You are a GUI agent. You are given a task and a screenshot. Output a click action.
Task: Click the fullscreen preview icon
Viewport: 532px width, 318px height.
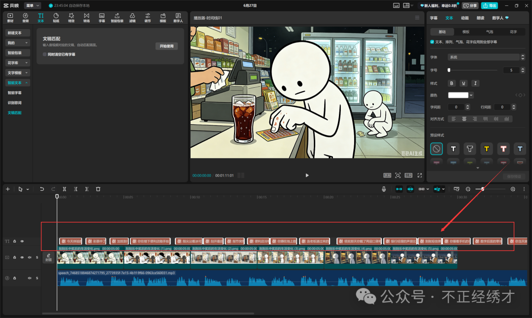(x=420, y=176)
